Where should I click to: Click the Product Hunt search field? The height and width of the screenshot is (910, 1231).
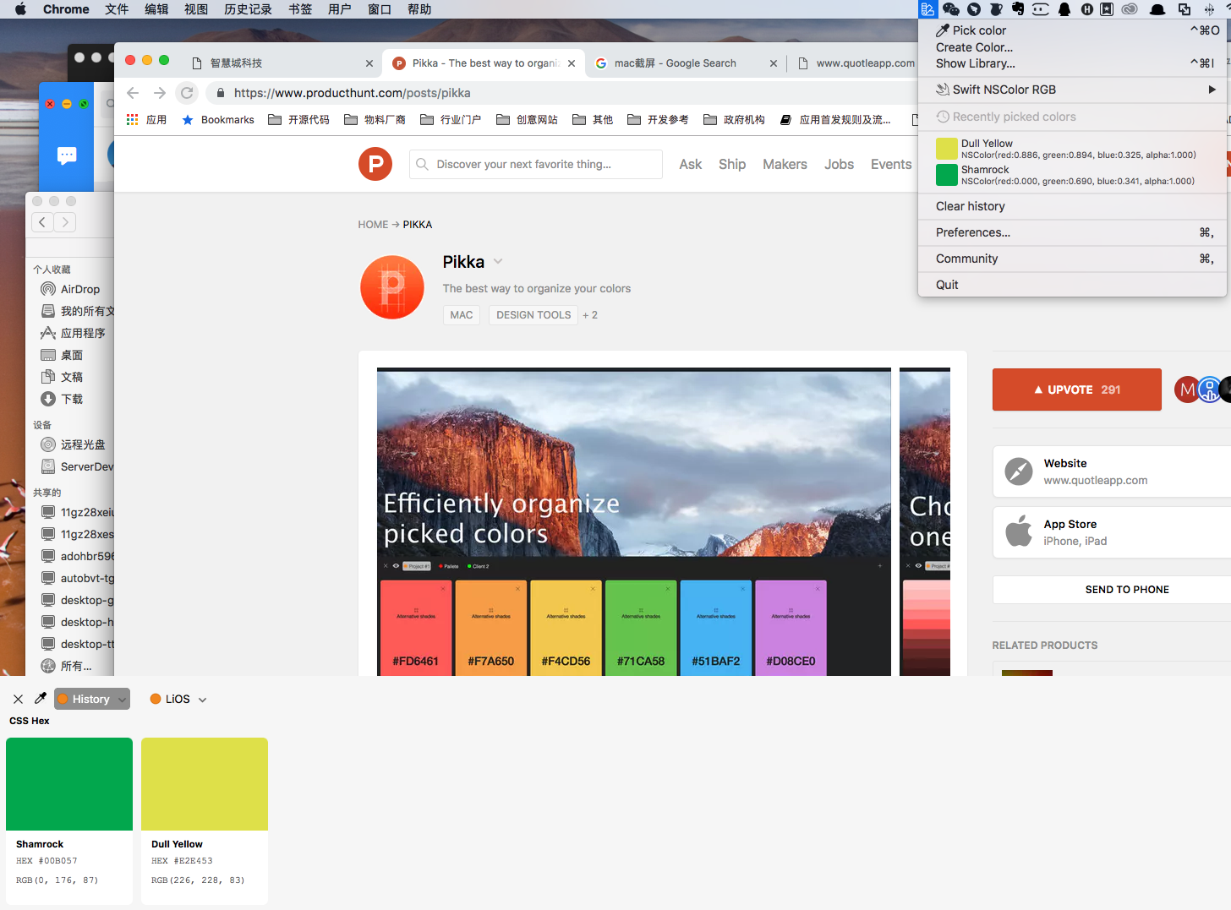click(x=535, y=164)
